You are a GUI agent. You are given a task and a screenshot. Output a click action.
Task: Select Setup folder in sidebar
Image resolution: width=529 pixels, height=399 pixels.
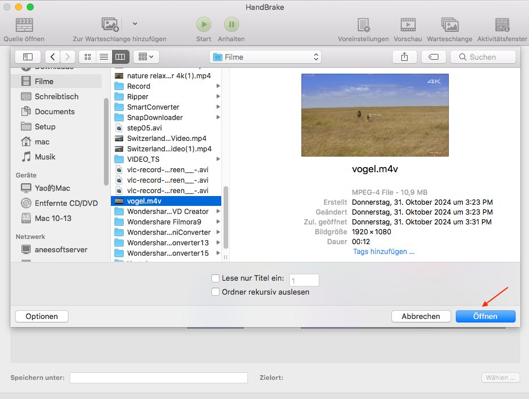pos(56,126)
